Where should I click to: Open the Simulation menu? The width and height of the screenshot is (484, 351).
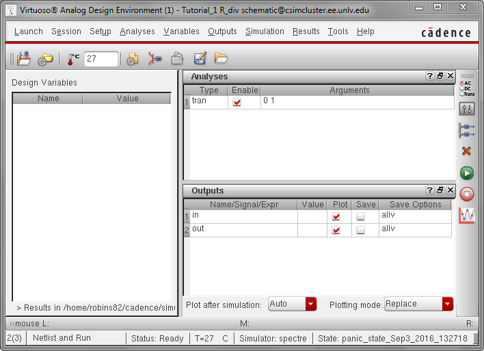pyautogui.click(x=265, y=31)
